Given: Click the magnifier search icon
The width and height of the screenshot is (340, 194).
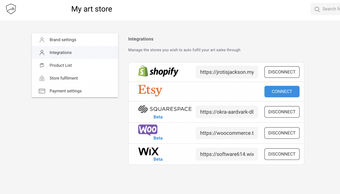Looking at the screenshot, I should tap(317, 9).
